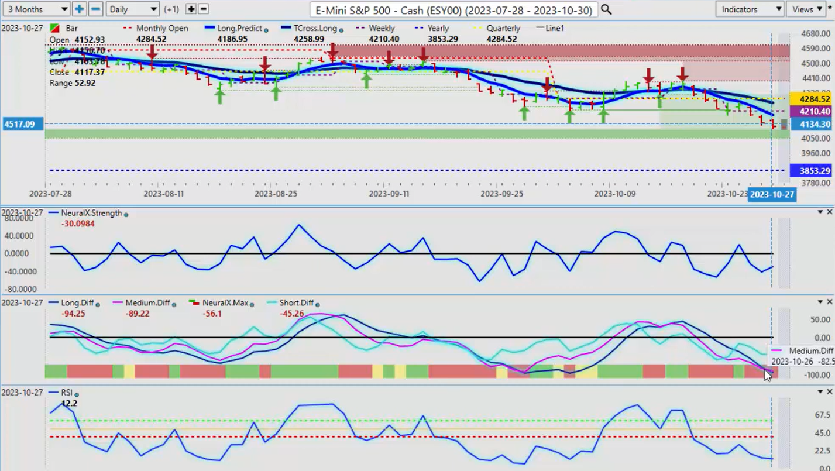This screenshot has width=835, height=471.
Task: Click the Yearly legend label
Action: [x=438, y=28]
